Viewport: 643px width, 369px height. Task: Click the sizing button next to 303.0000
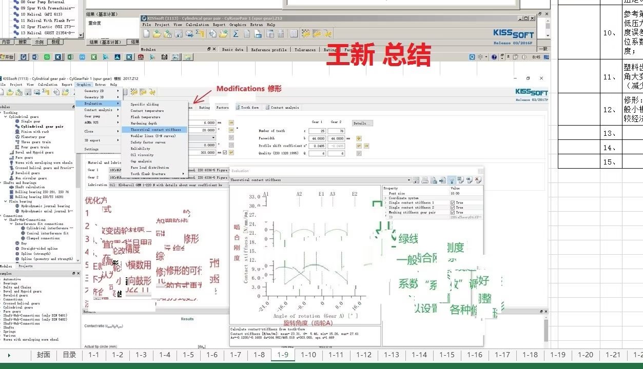pos(231,152)
